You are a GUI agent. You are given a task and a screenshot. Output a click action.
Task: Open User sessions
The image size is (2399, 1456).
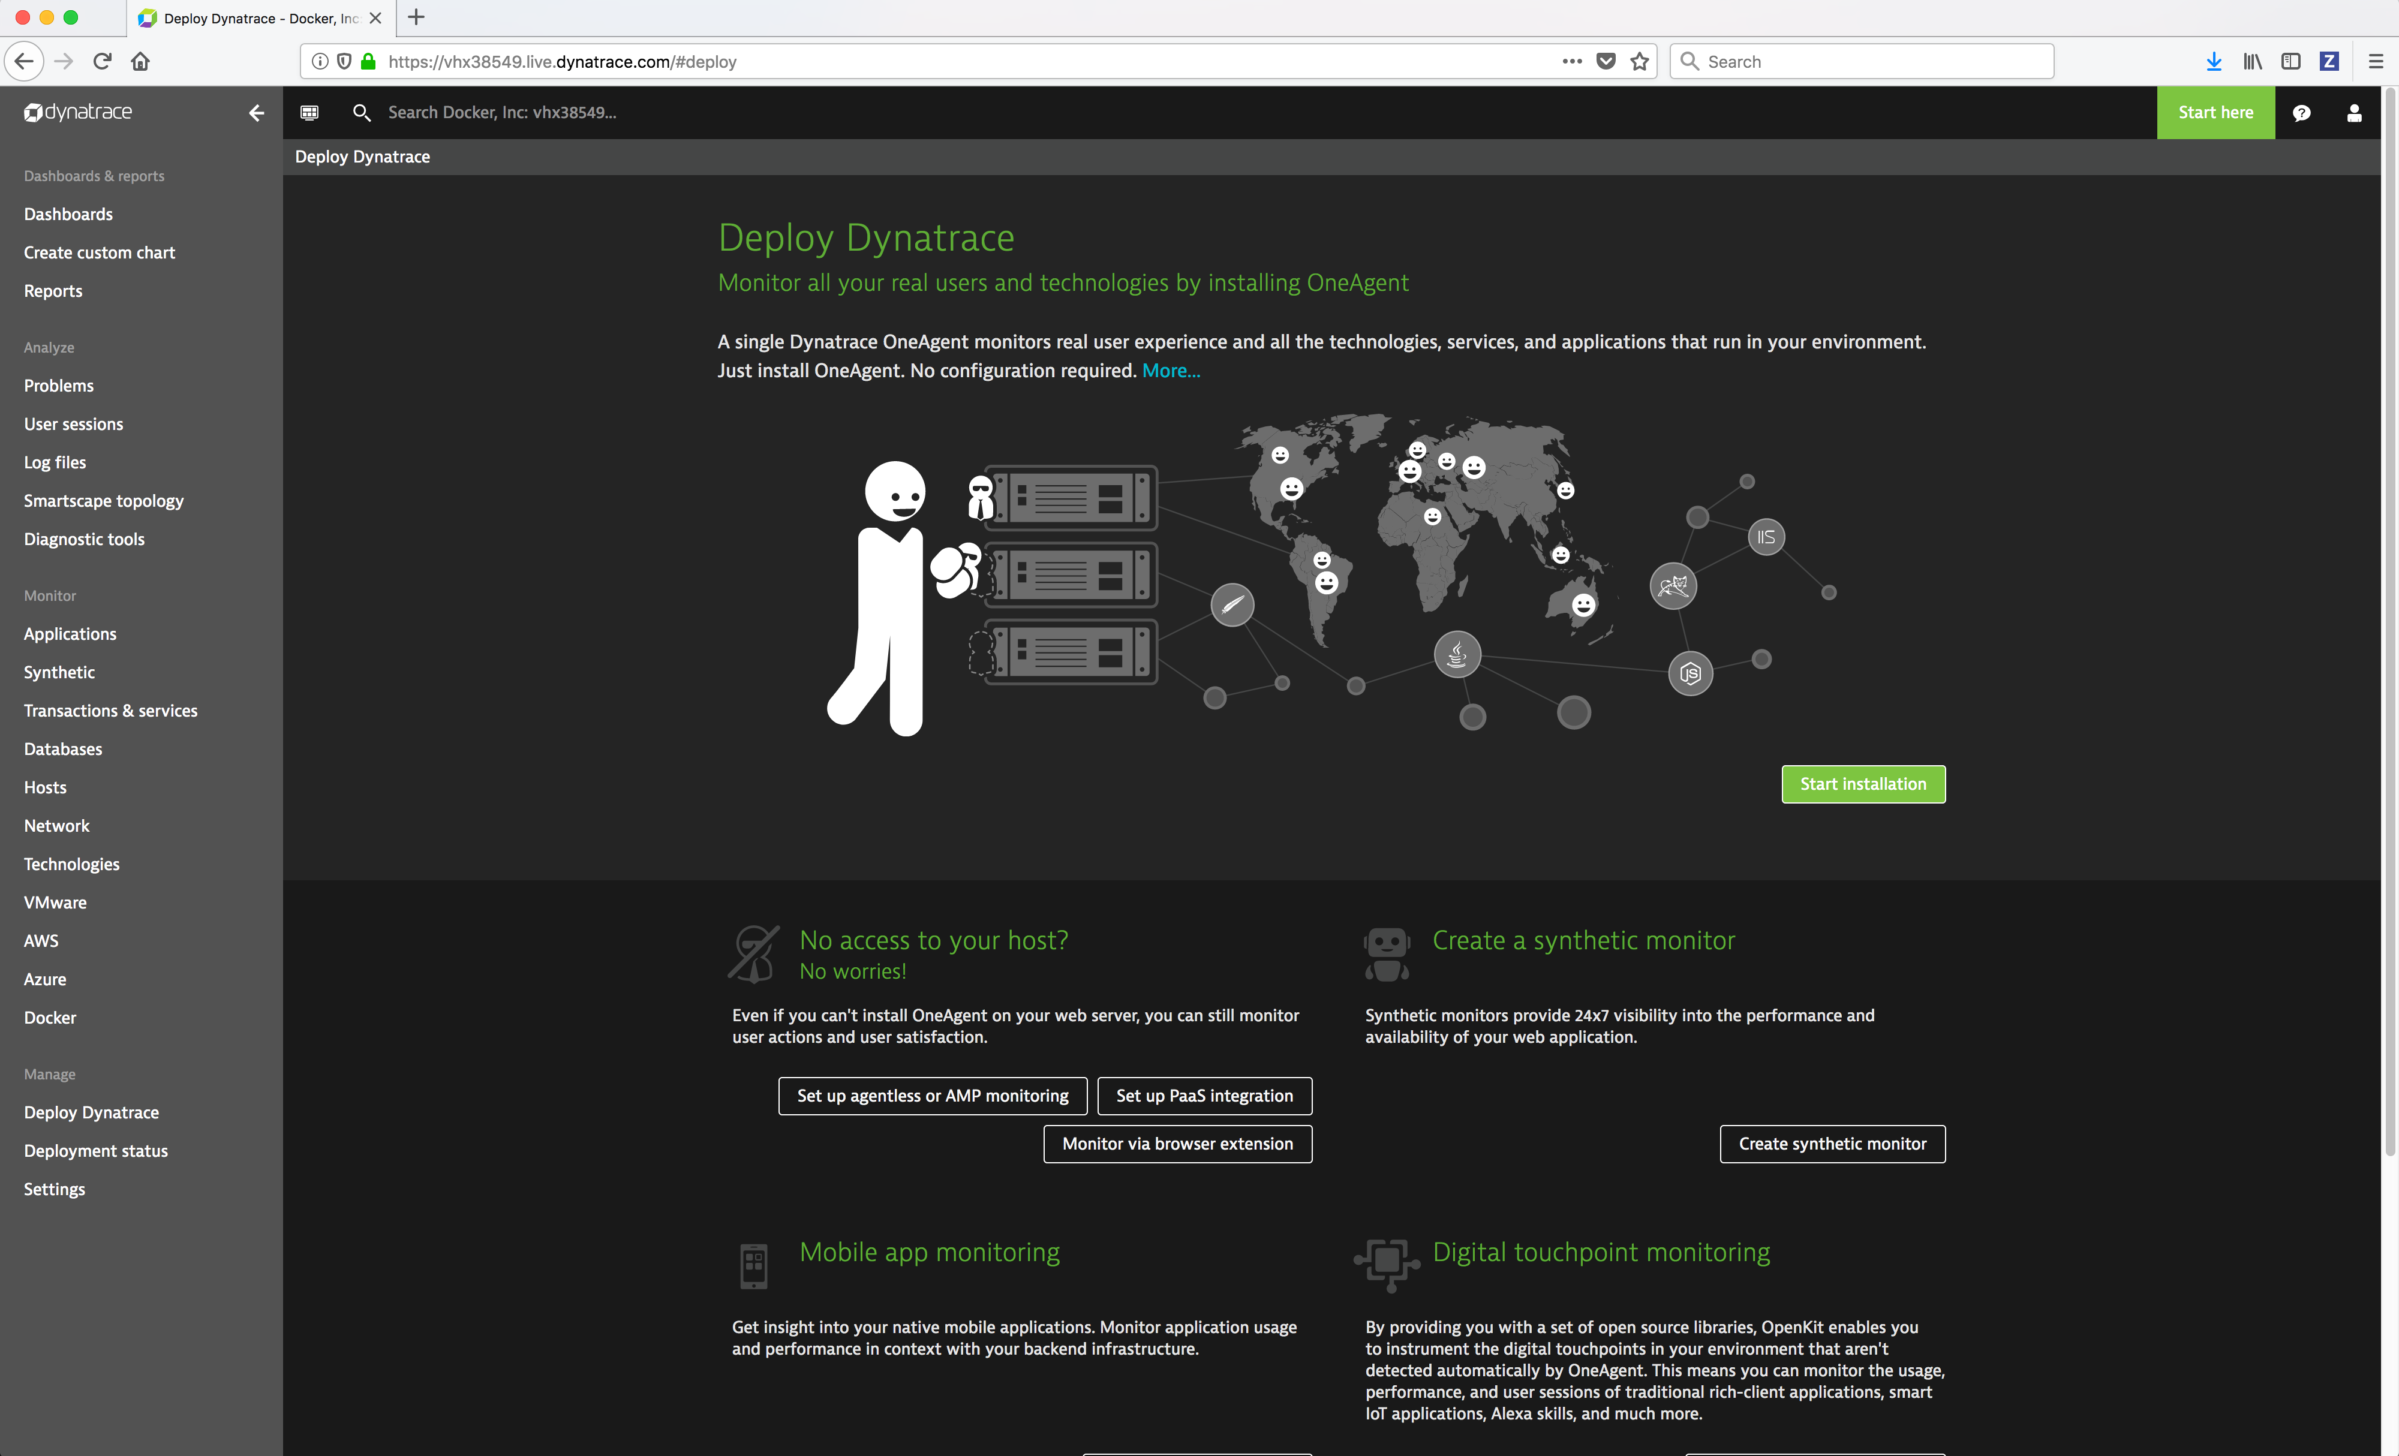73,425
